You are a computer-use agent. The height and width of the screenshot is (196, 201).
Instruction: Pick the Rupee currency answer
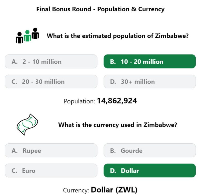tap(51, 150)
